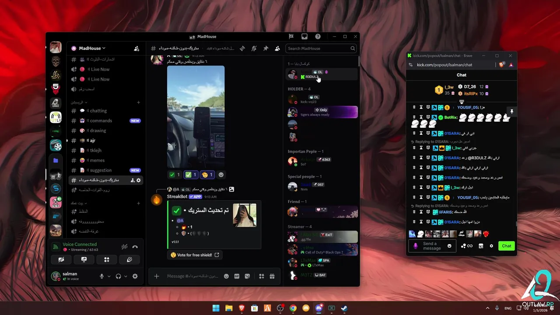Screen dimensions: 560x315
Task: Disconnect from voice call
Action: (135, 247)
